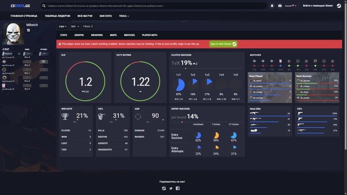Screen dimensions: 347x195
Task: Open the Discord icon link in header
Action: (x=280, y=6)
